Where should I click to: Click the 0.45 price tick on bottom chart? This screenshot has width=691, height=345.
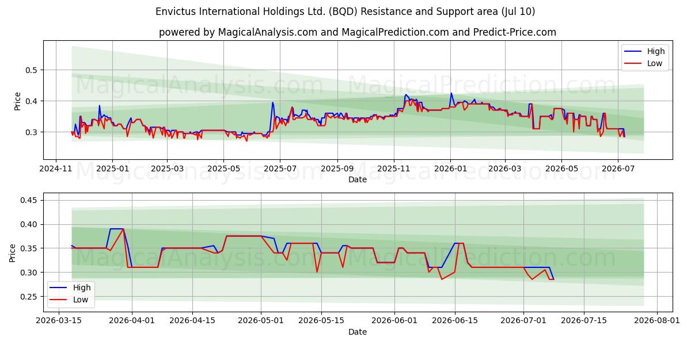(x=30, y=201)
